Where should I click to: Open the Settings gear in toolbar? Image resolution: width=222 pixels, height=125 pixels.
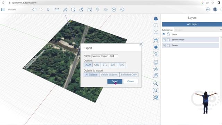pos(122,9)
